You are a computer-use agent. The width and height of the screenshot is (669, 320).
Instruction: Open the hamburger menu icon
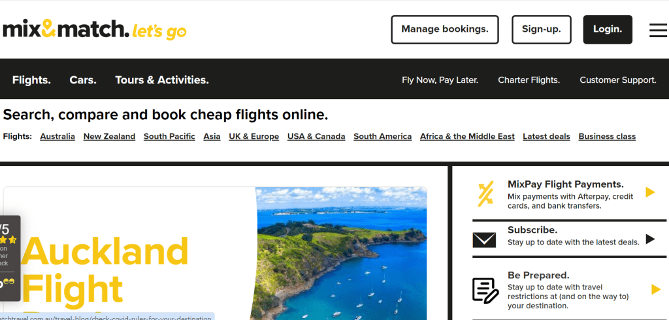pos(659,30)
